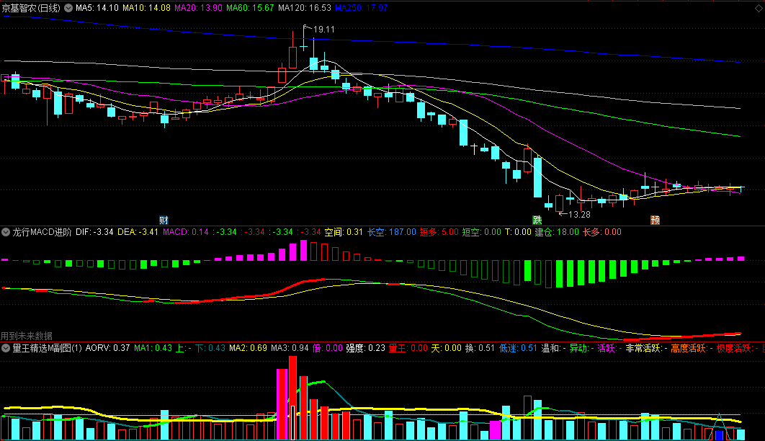
Task: Click the 极度活跃: - label
Action: [x=738, y=348]
